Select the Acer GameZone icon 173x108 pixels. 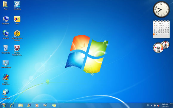click(6, 79)
